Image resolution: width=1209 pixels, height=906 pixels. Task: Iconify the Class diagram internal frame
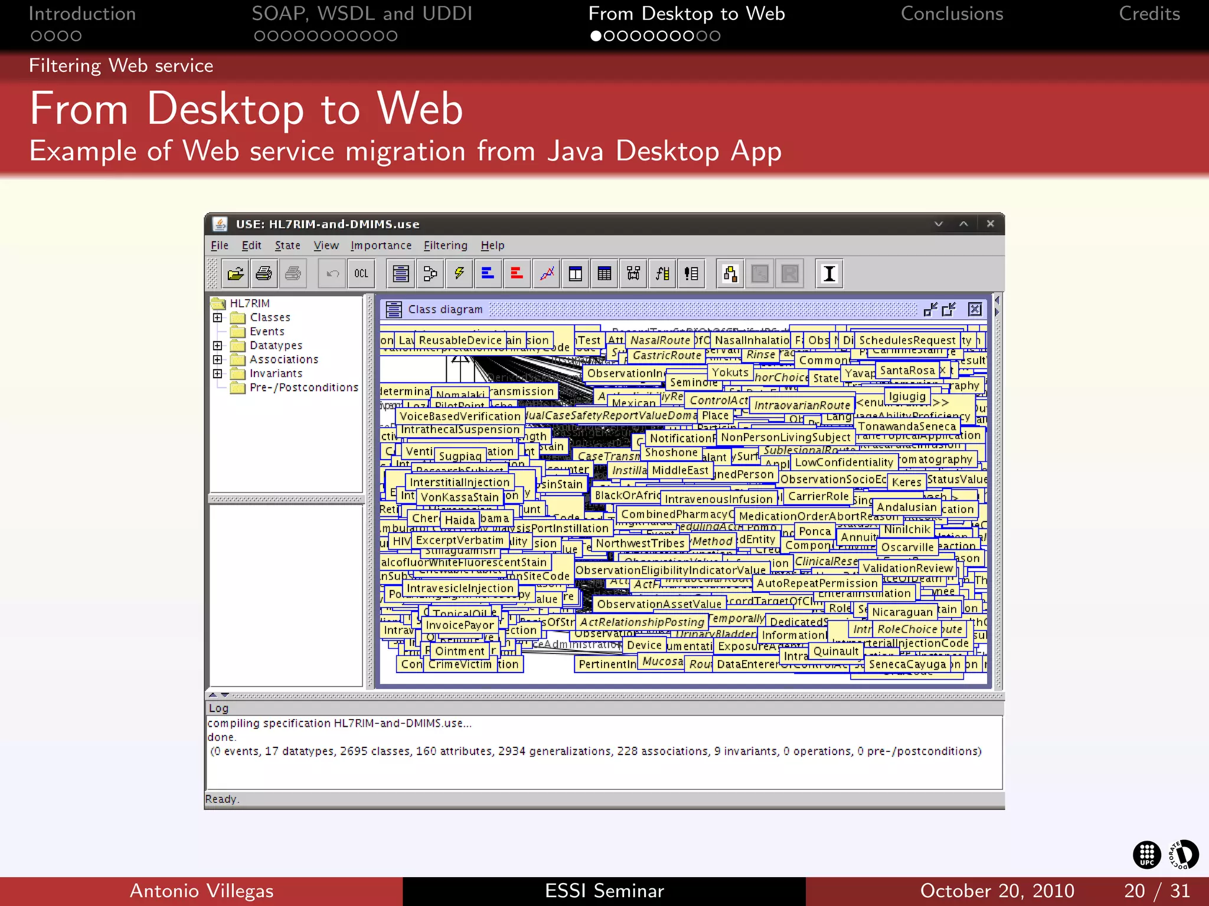[x=930, y=309]
